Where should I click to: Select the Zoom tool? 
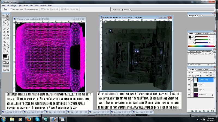coord(8,51)
